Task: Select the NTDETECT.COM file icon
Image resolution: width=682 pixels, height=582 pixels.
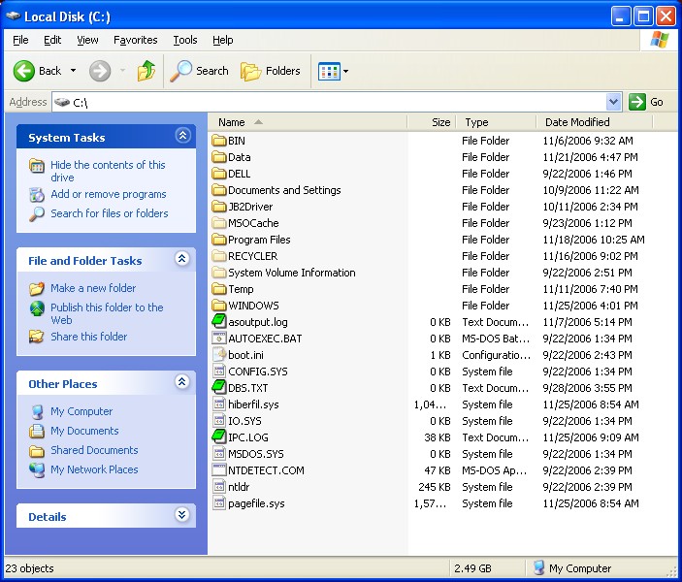Action: tap(219, 470)
